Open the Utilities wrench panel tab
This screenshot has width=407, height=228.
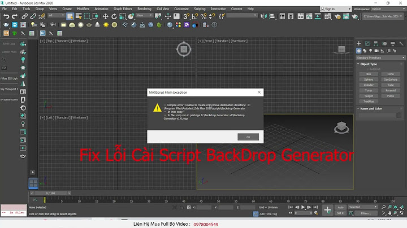click(401, 43)
